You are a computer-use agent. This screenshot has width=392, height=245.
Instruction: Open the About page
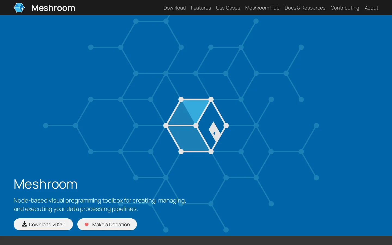pos(371,8)
